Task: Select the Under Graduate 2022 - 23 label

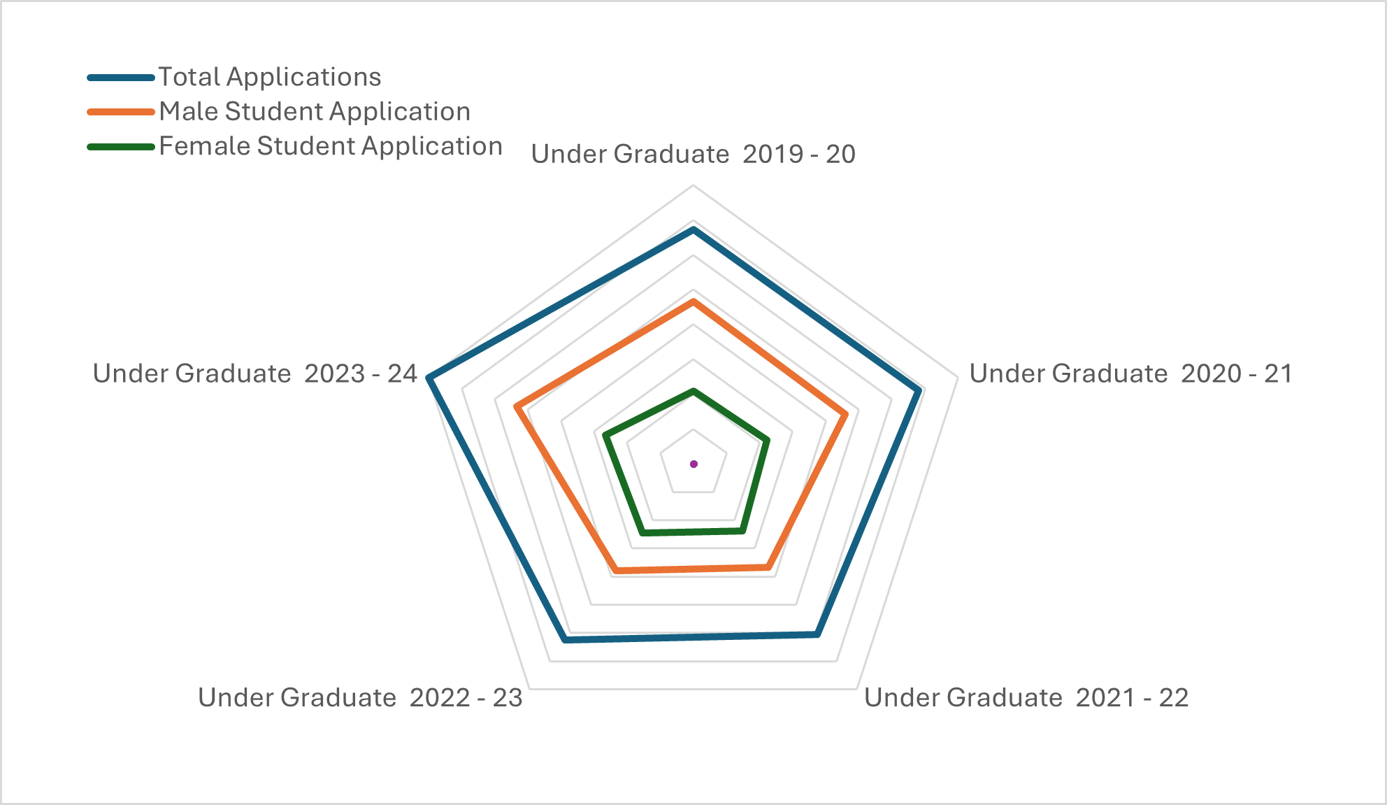Action: click(360, 697)
